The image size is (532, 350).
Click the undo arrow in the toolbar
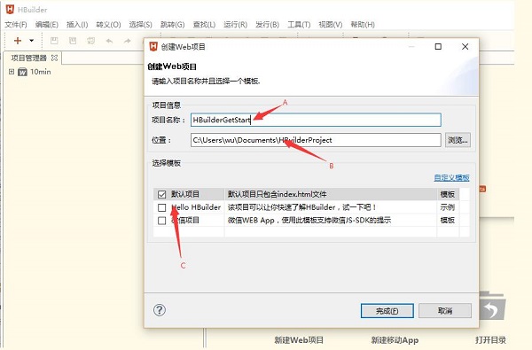click(109, 41)
